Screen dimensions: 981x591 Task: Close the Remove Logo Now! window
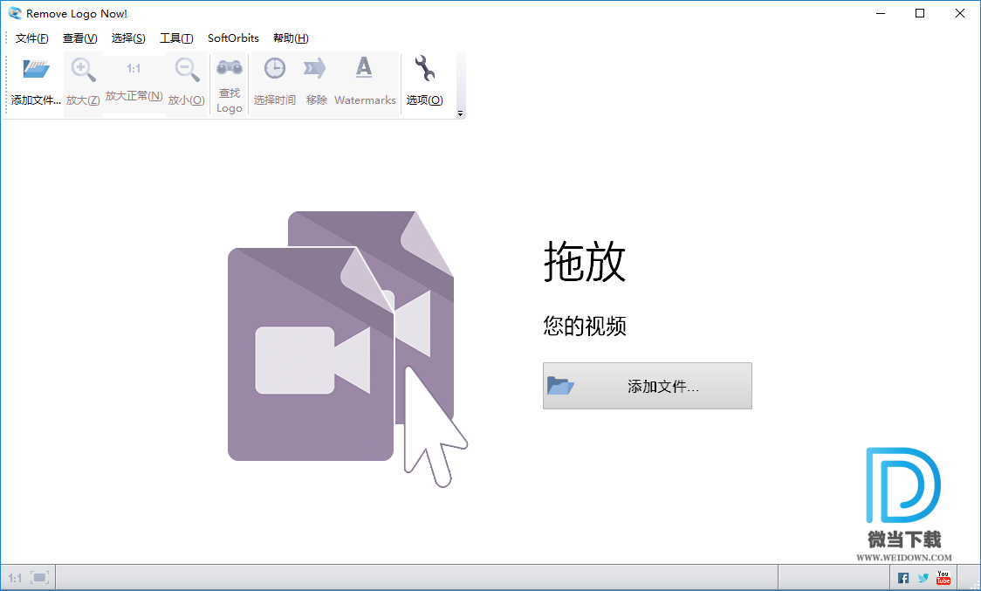[x=960, y=13]
